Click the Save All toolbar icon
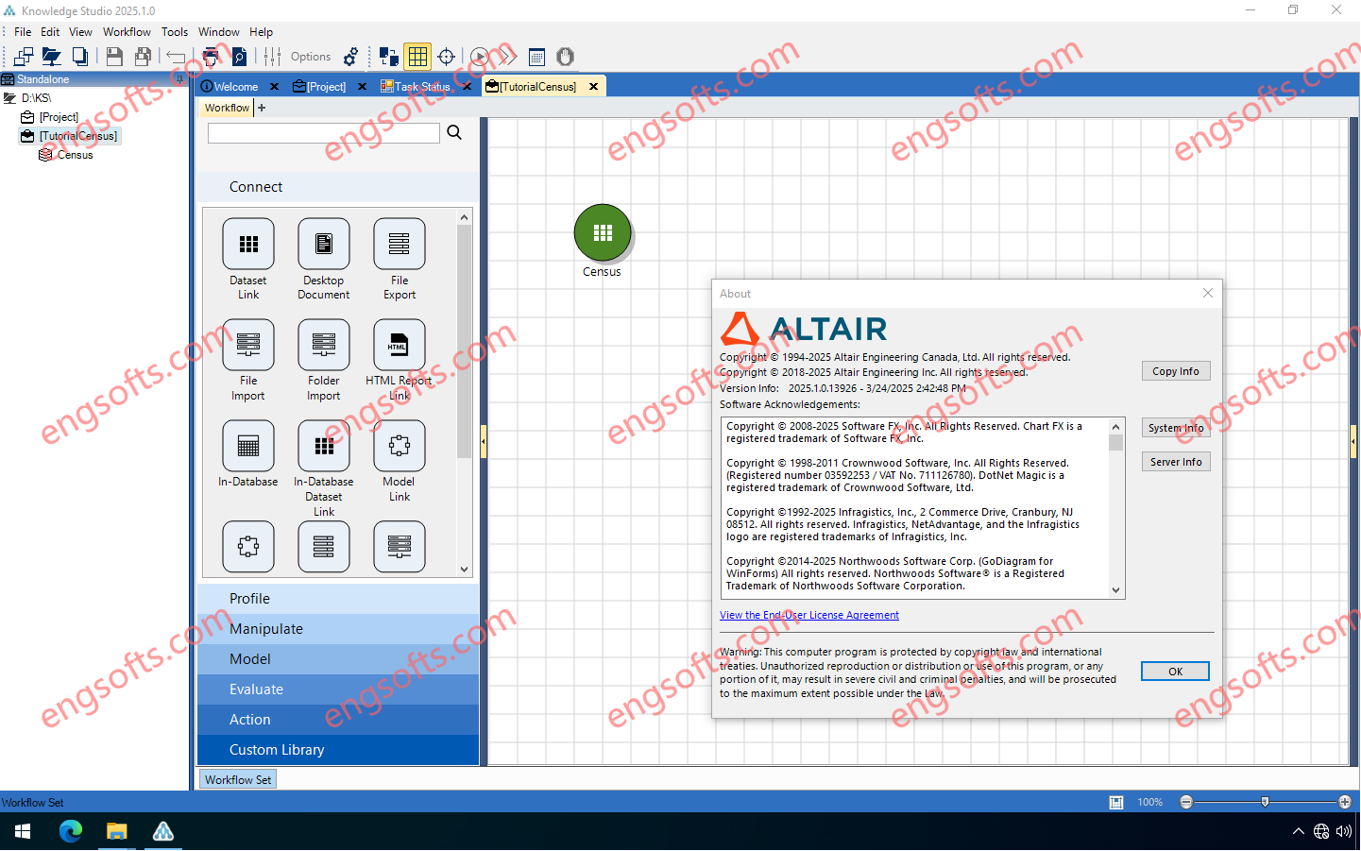 pos(143,57)
